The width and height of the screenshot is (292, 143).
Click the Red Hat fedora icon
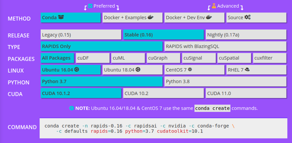[247, 70]
